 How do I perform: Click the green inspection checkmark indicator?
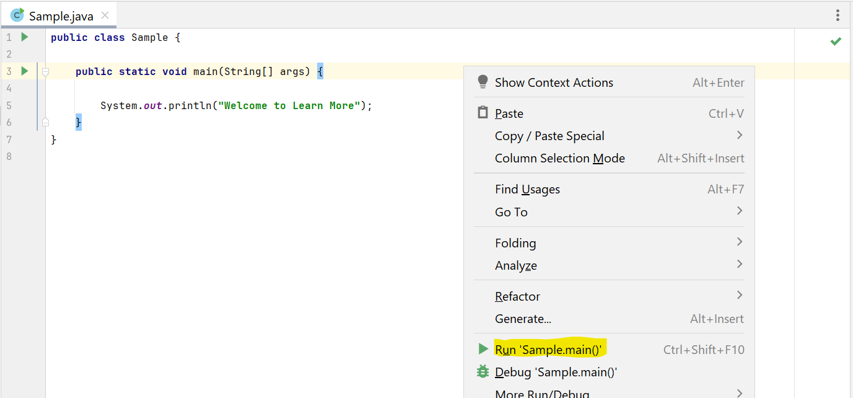(x=836, y=42)
